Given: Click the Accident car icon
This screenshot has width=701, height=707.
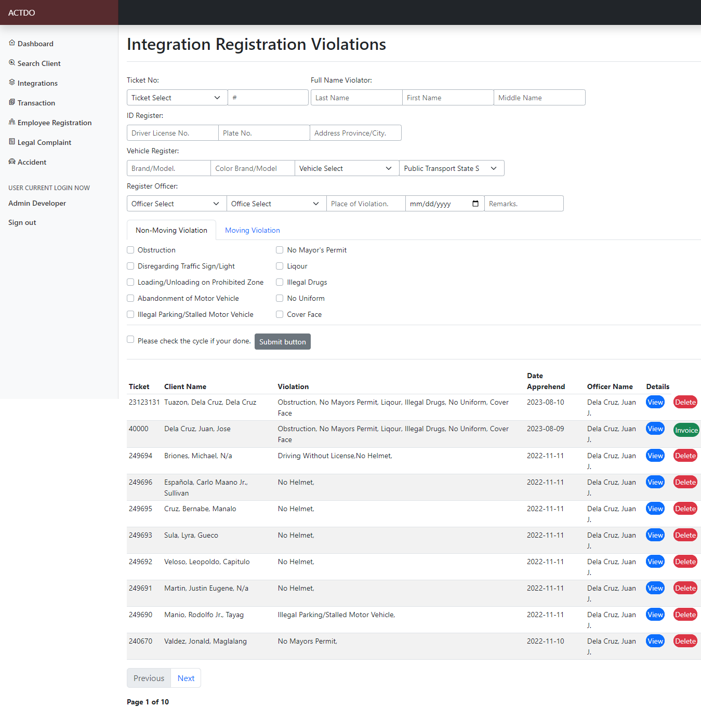Looking at the screenshot, I should 12,162.
